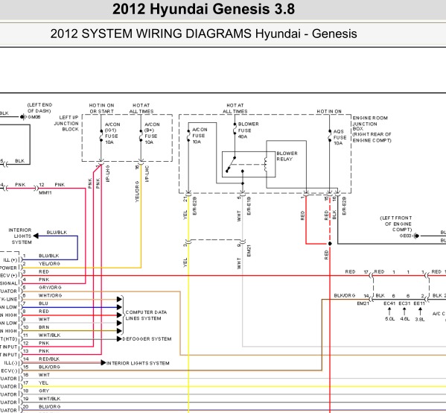Click the 'GRY/ORG' wire label at pin 5
The height and width of the screenshot is (413, 446).
[50, 288]
